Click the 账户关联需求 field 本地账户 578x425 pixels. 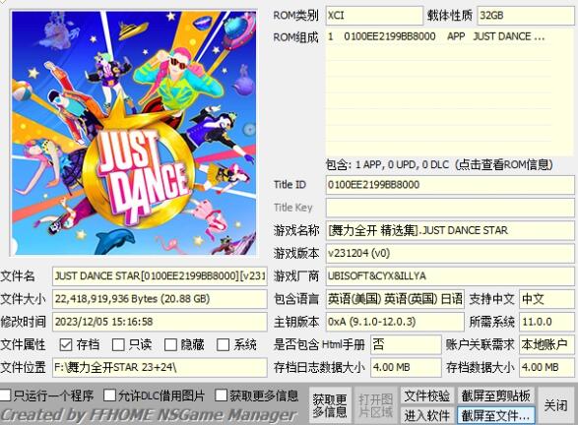click(x=546, y=344)
